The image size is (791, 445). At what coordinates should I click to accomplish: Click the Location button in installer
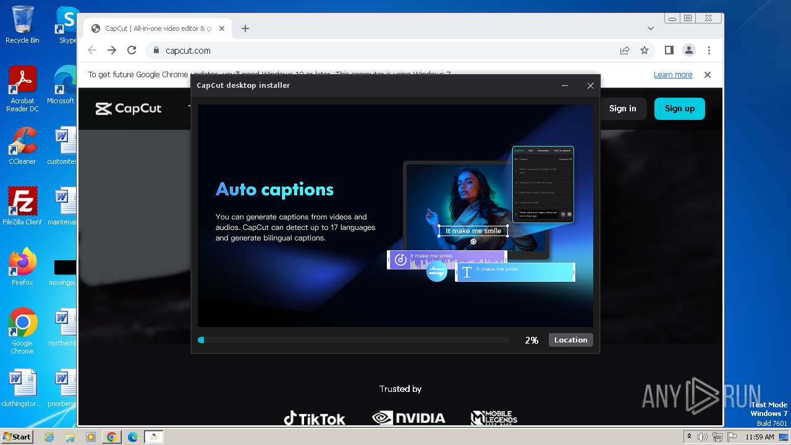pos(570,340)
